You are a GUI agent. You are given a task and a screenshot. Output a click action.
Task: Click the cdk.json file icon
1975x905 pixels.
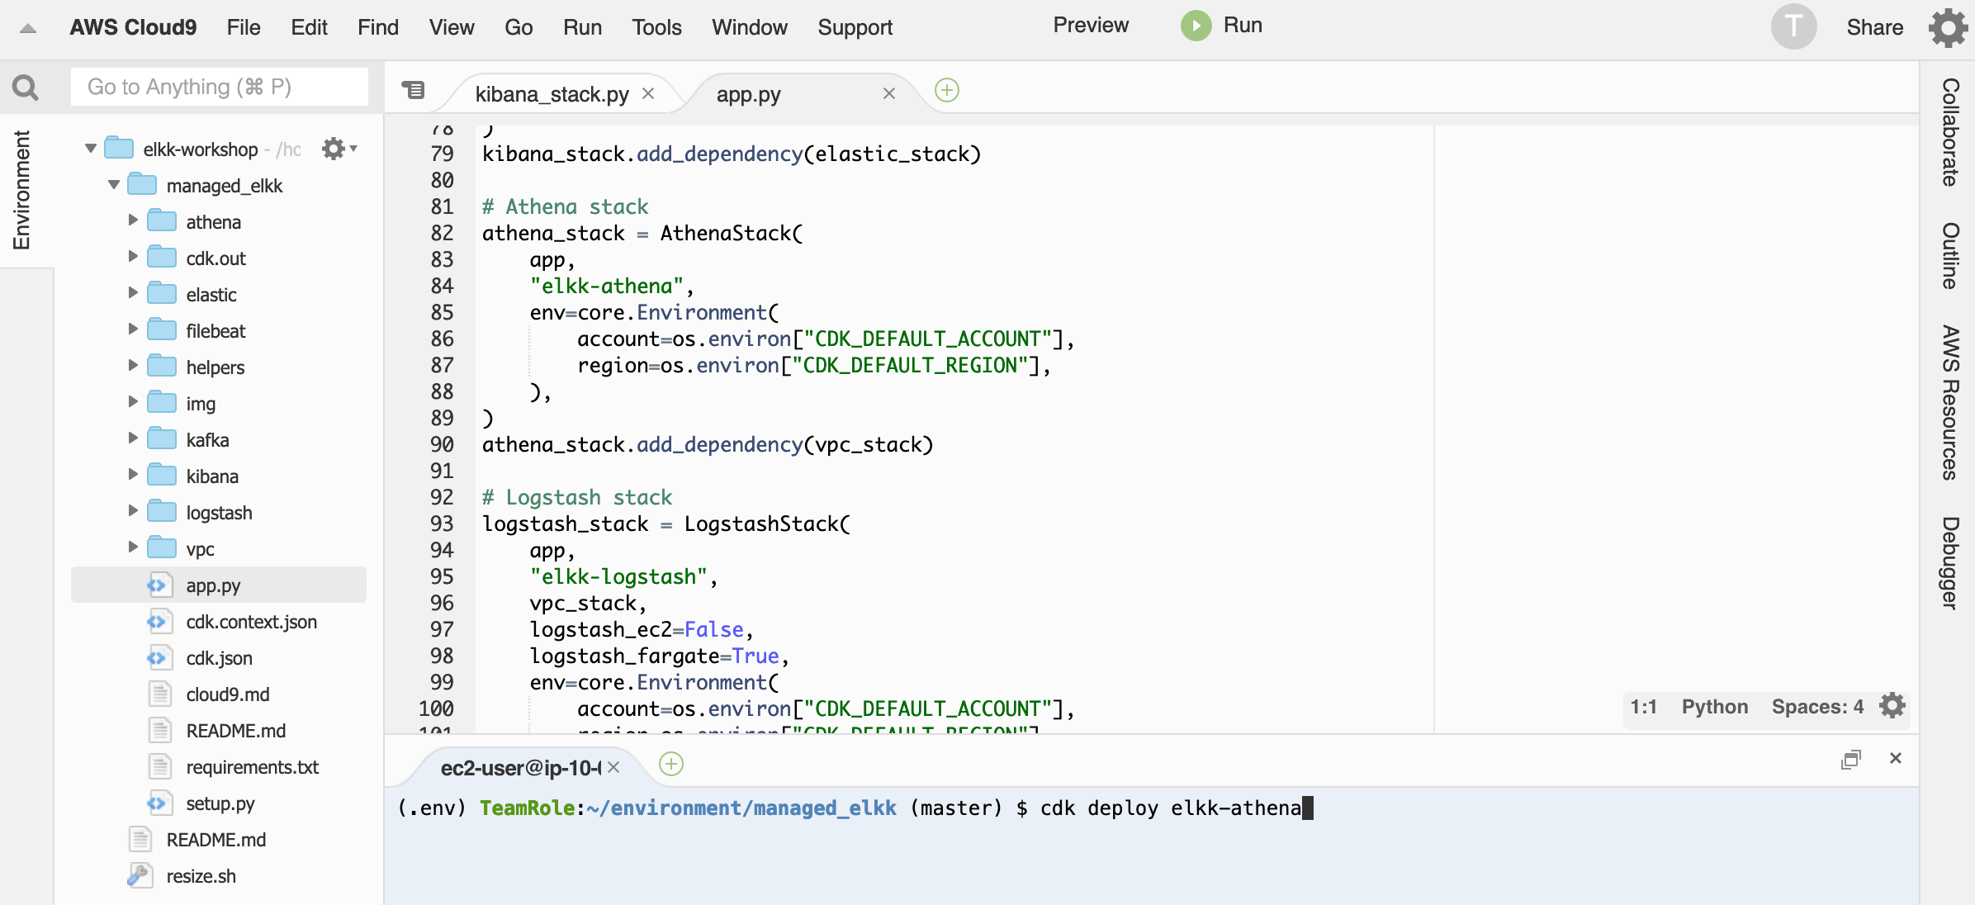pos(159,658)
